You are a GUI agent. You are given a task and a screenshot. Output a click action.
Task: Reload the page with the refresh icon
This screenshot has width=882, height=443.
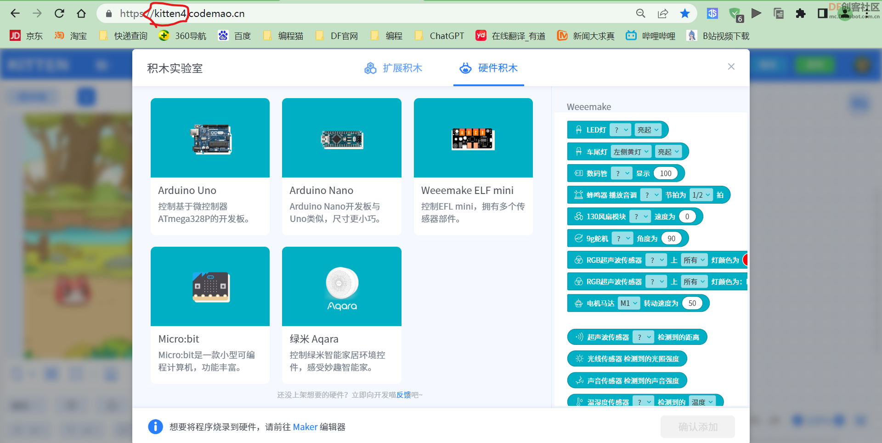pyautogui.click(x=59, y=13)
